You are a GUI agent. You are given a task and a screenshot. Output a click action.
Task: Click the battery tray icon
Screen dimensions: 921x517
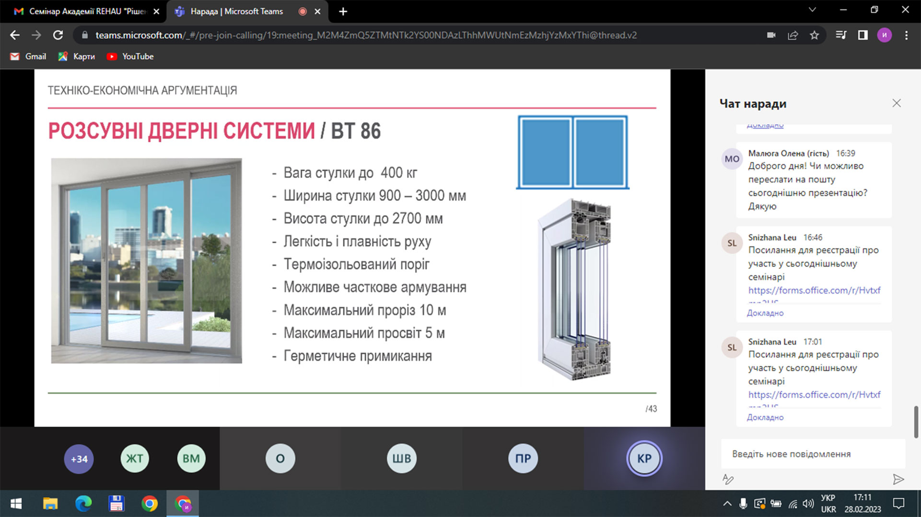(x=776, y=504)
